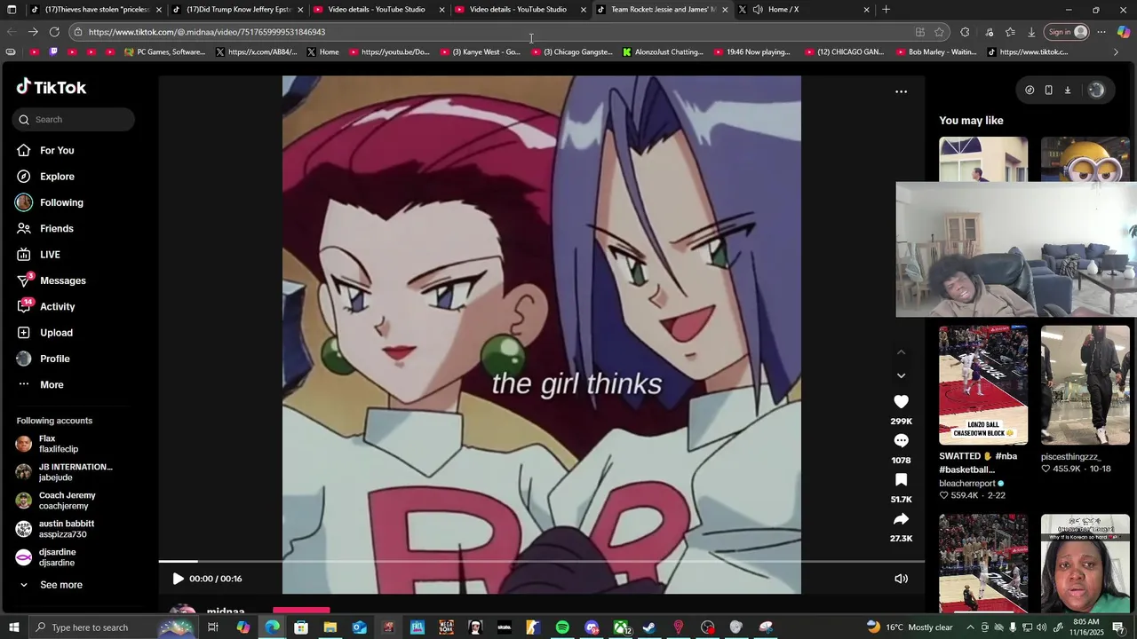Open the browser Favorites list icon
1137x639 pixels.
point(1010,32)
